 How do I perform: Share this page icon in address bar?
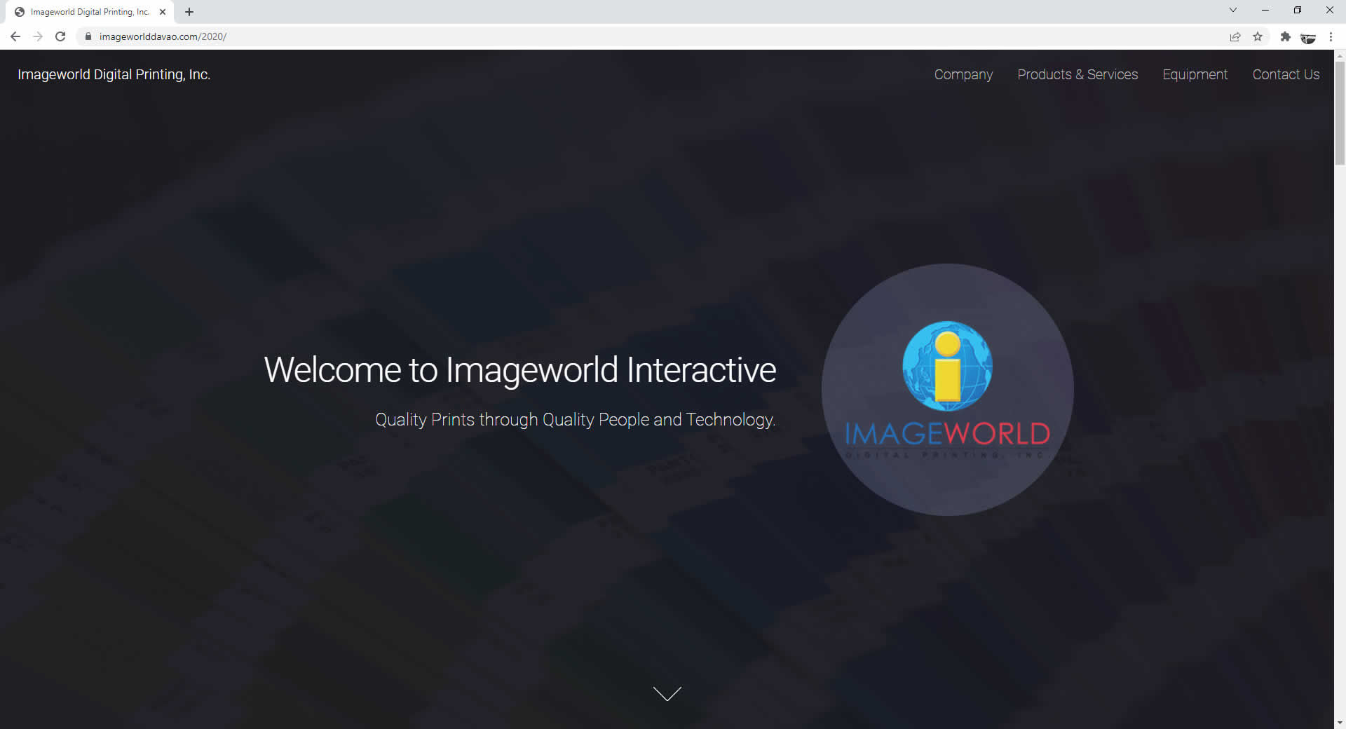[x=1235, y=36]
